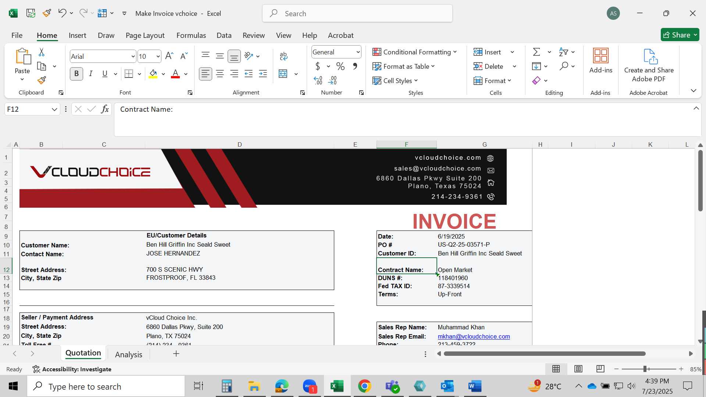Click Decrease Decimal icon
Viewport: 706px width, 397px height.
(x=332, y=80)
